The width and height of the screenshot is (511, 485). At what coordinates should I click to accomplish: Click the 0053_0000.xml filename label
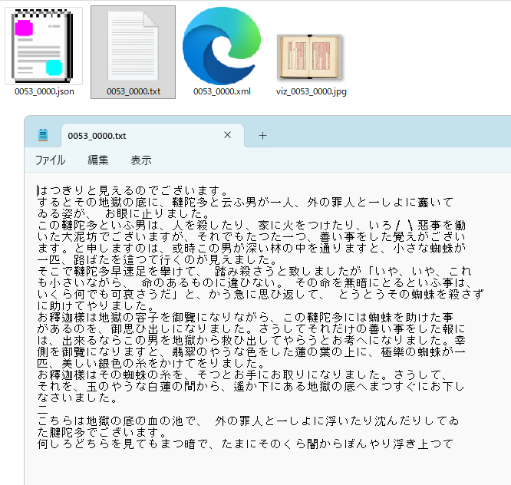click(222, 91)
